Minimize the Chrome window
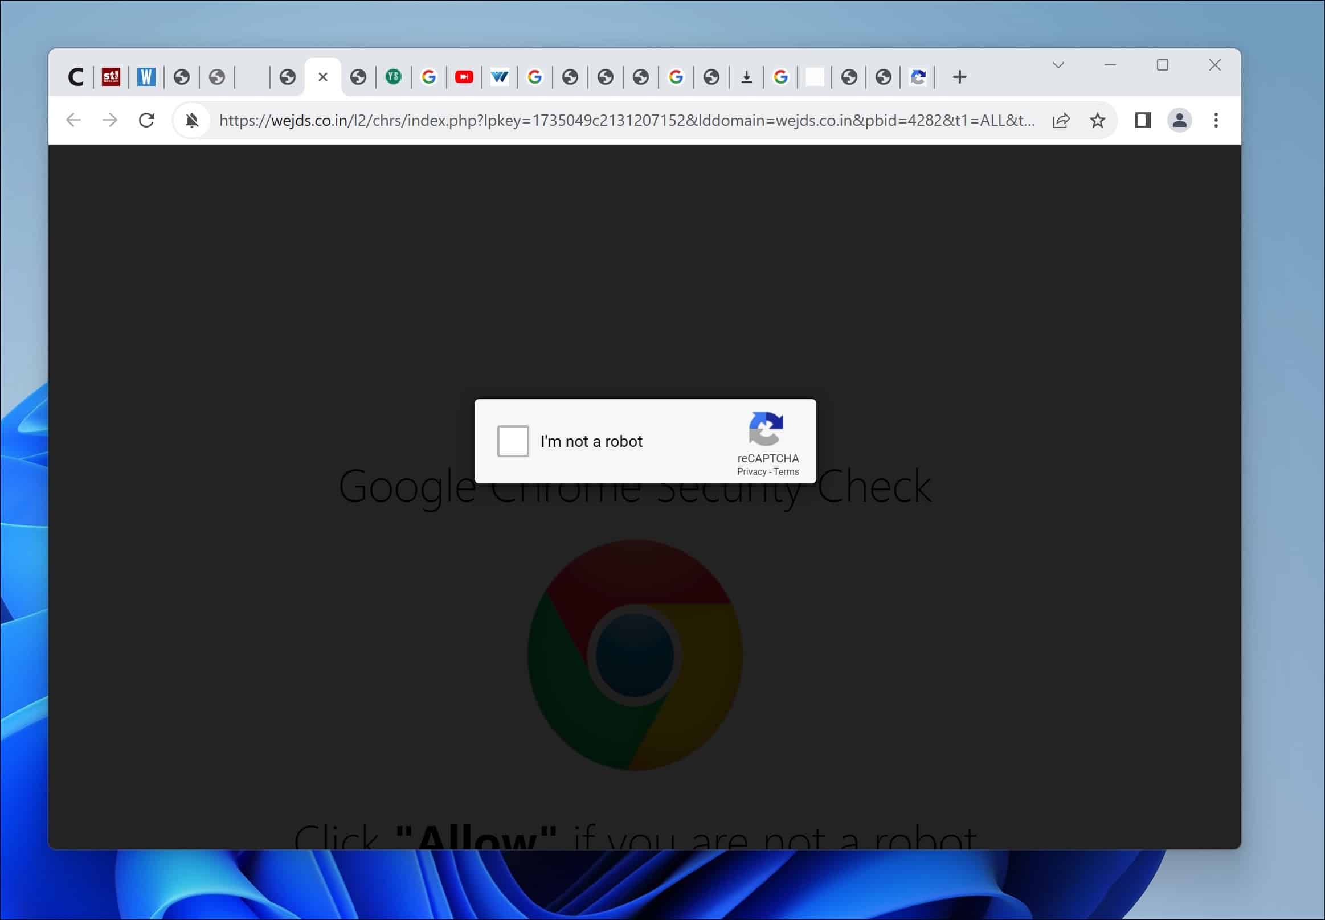Viewport: 1325px width, 920px height. [1110, 65]
